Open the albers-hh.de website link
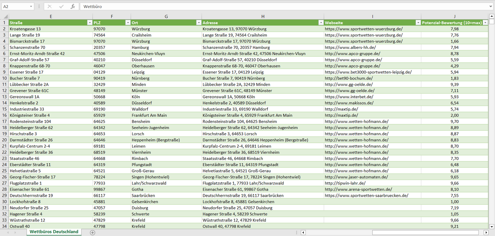Image resolution: width=495 pixels, height=236 pixels. pos(350,47)
